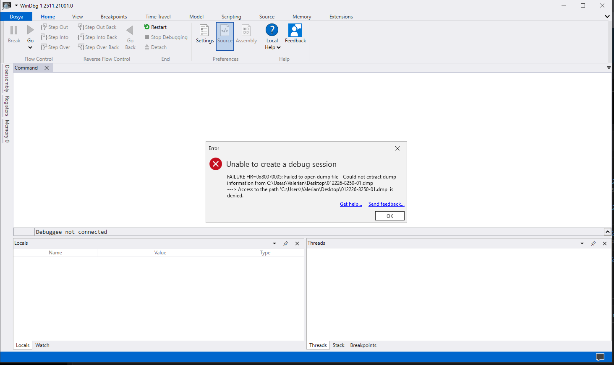Toggle Source mode preference
614x365 pixels.
pos(225,36)
